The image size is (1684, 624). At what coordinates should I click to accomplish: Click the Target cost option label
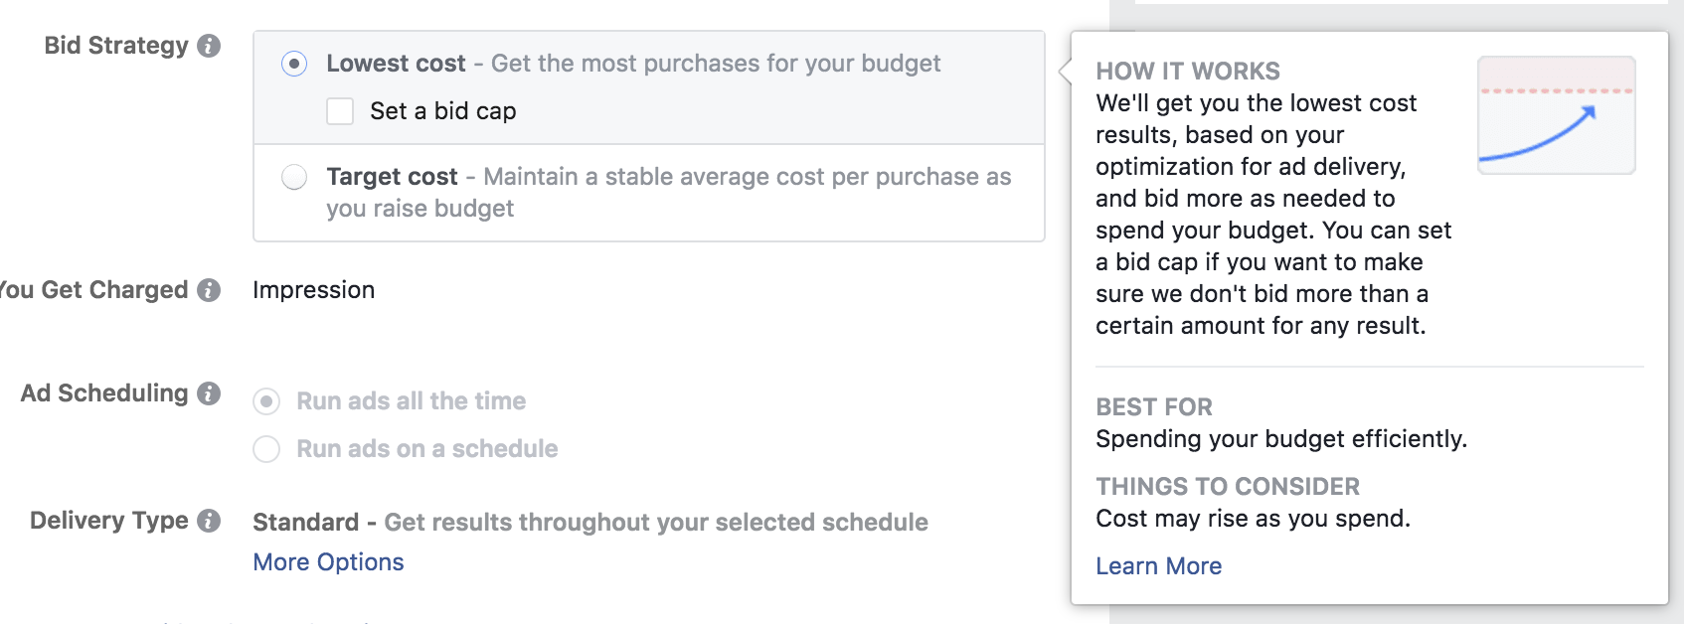point(392,177)
